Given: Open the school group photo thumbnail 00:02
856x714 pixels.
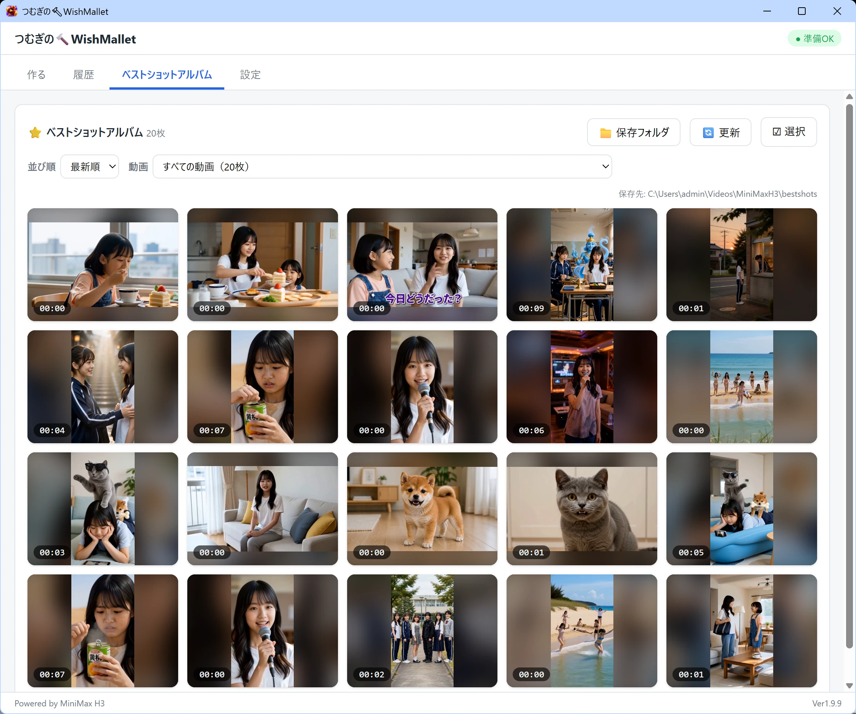Looking at the screenshot, I should click(422, 631).
